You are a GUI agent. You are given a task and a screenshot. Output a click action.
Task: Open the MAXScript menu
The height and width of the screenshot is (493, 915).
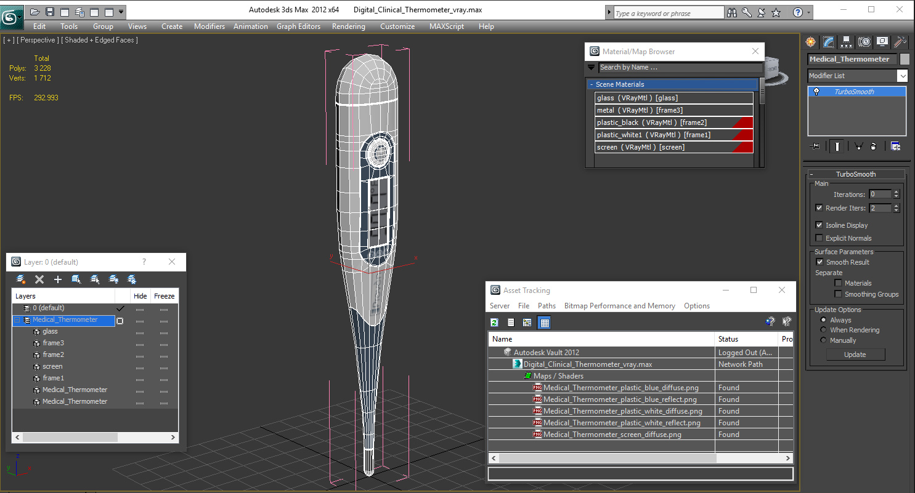447,26
